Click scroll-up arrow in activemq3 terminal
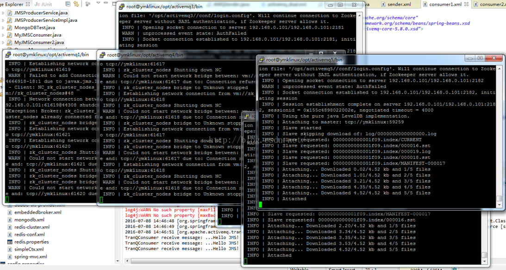The image size is (506, 270). coord(360,15)
